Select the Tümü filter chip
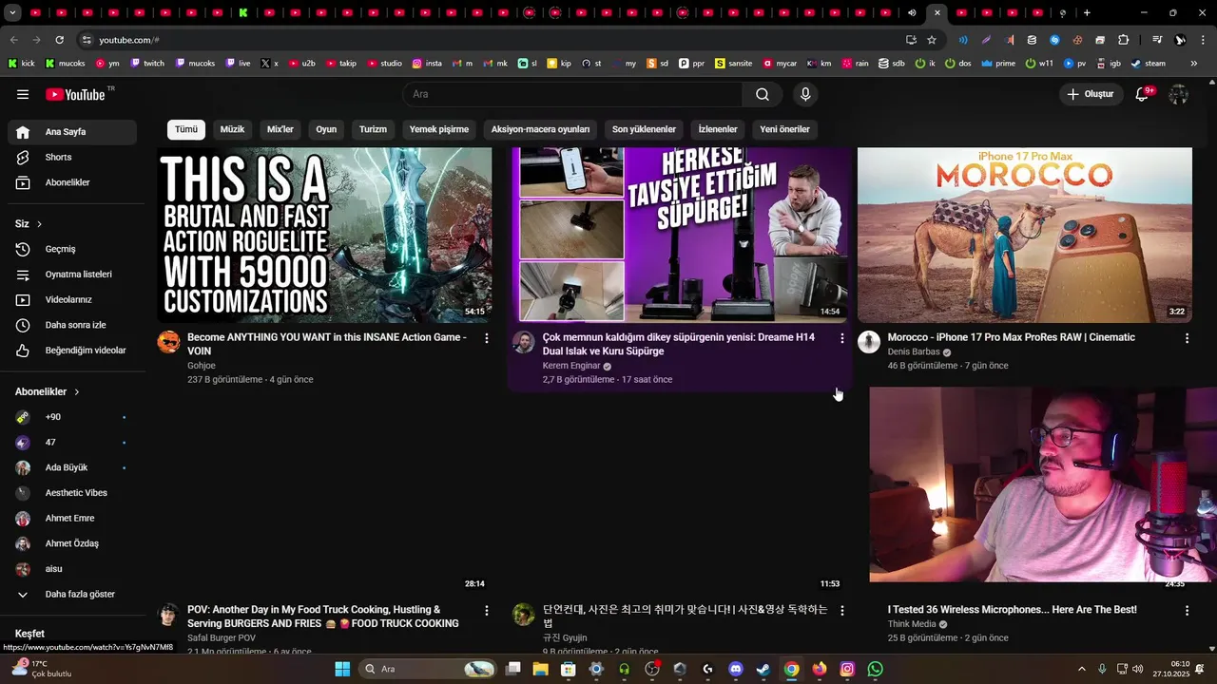 tap(186, 129)
